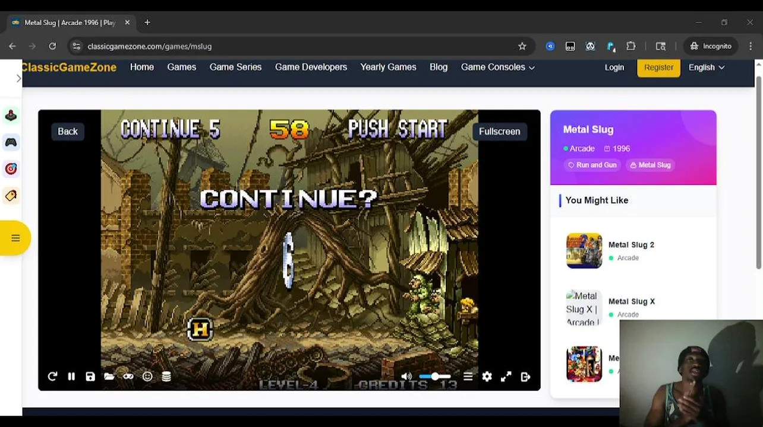Open the Metal Slug X thumbnail image
The height and width of the screenshot is (427, 763).
click(584, 308)
